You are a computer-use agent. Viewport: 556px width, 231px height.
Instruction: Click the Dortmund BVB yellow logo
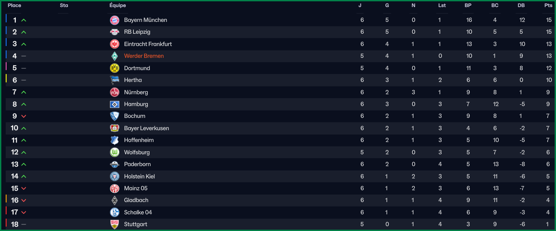pyautogui.click(x=114, y=68)
